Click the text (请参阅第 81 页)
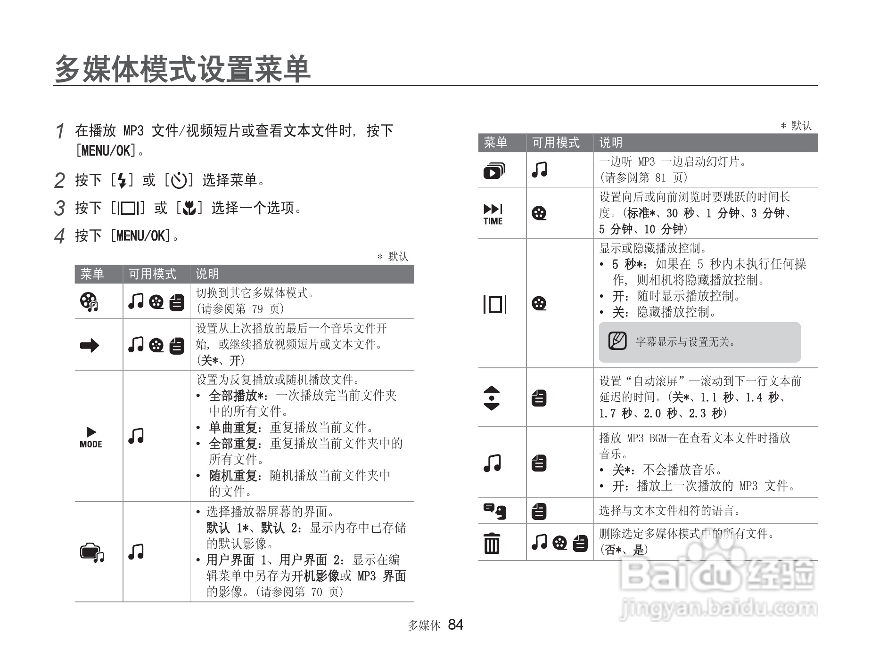 point(644,178)
